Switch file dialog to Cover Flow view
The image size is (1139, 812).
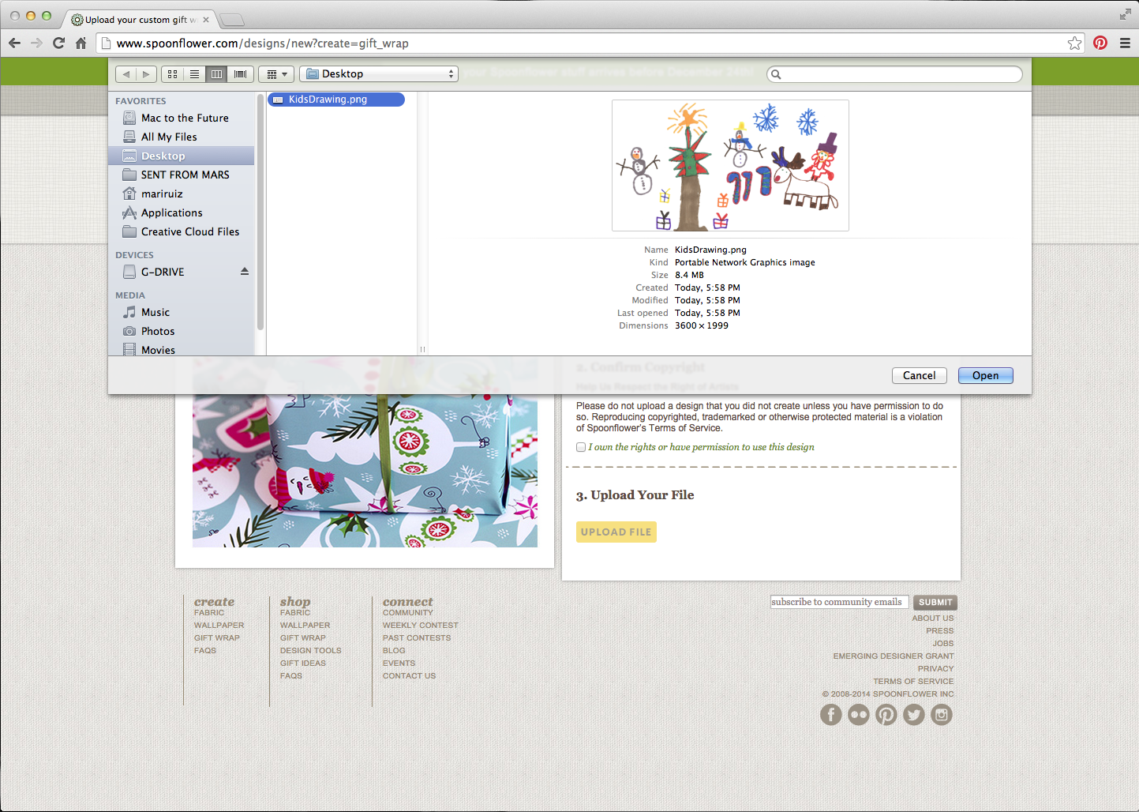(x=241, y=74)
